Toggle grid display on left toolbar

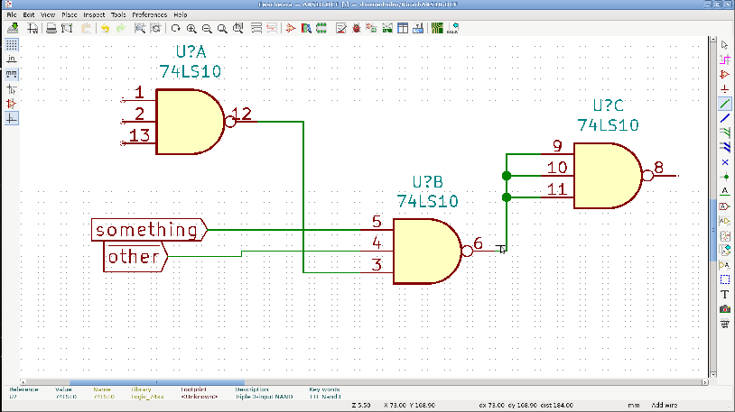click(13, 44)
